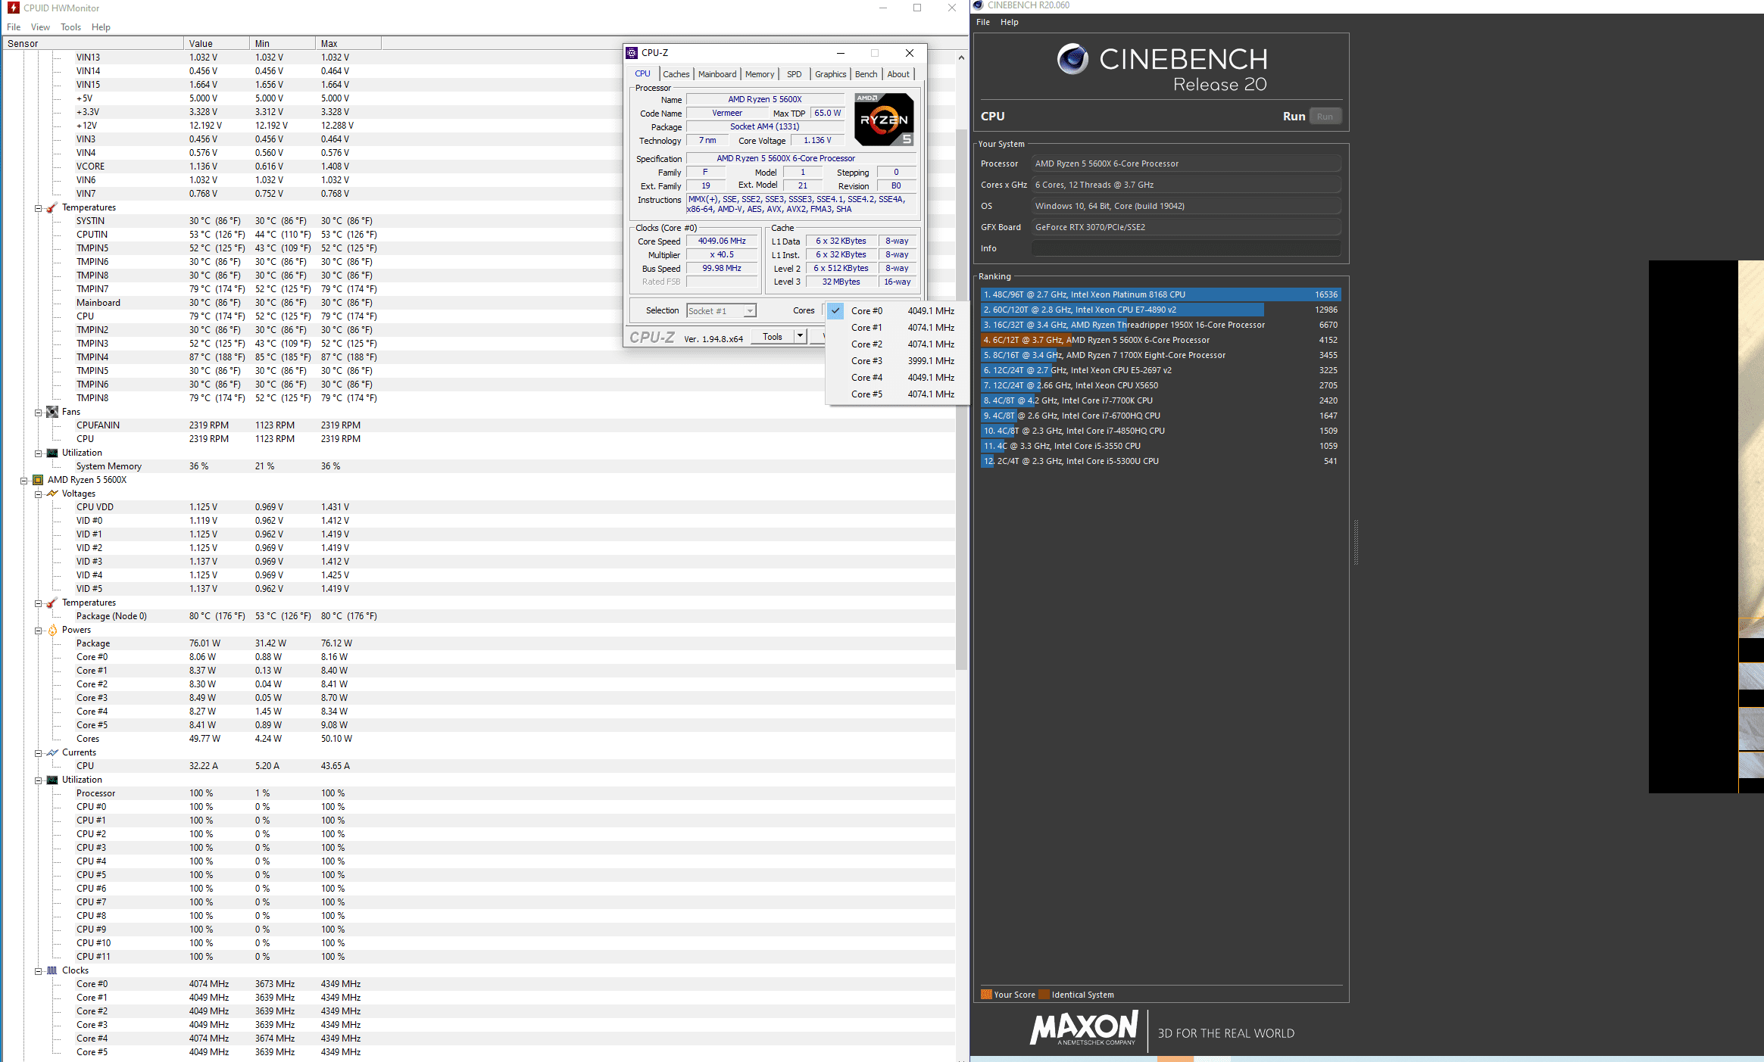Viewport: 1764px width, 1062px height.
Task: Click the Cinebench panel splitter handle
Action: click(x=1355, y=542)
